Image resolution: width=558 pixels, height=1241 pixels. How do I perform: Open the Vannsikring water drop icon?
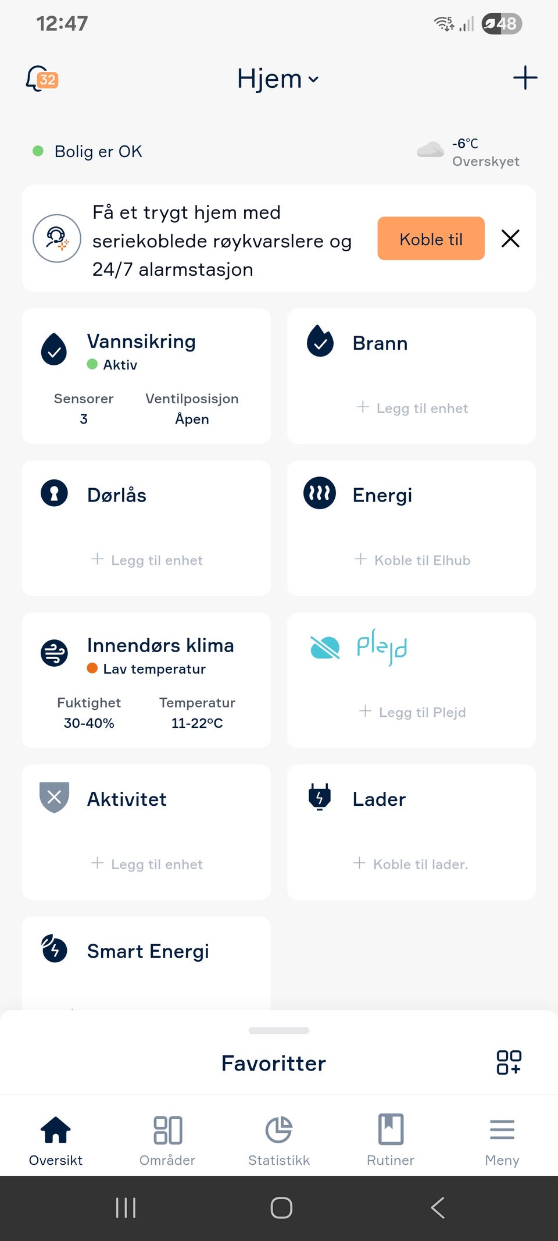[54, 349]
